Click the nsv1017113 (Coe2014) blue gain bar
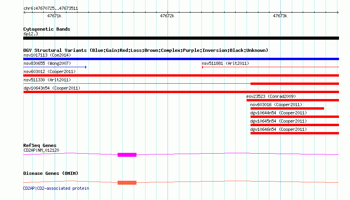The width and height of the screenshot is (350, 200). pyautogui.click(x=181, y=59)
